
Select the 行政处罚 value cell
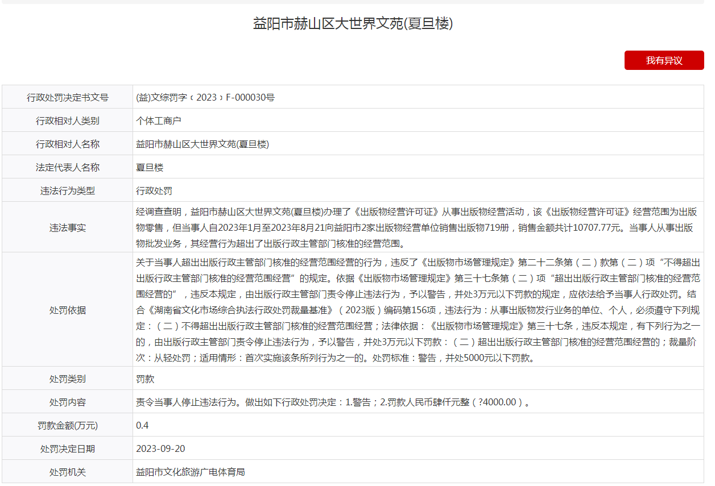[154, 190]
